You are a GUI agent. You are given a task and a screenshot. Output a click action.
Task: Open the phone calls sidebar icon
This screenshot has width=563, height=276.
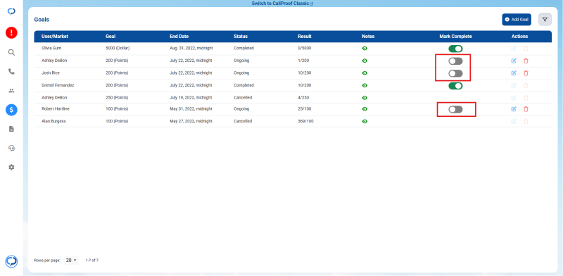pyautogui.click(x=11, y=72)
